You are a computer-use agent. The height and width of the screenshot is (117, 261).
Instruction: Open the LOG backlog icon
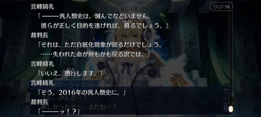coord(226,91)
